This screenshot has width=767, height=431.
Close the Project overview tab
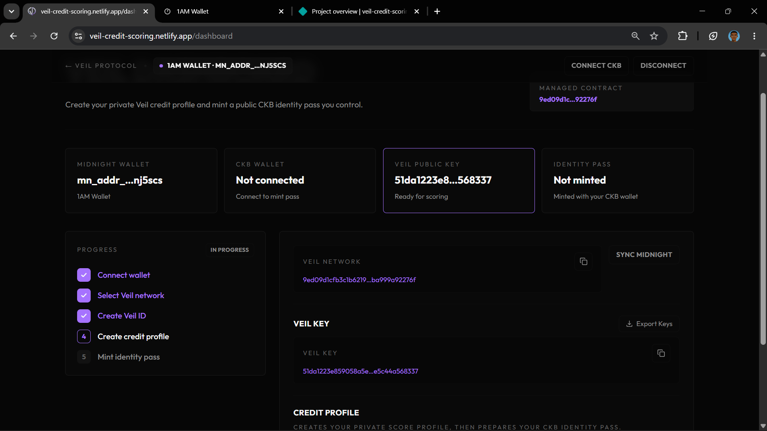(x=417, y=11)
